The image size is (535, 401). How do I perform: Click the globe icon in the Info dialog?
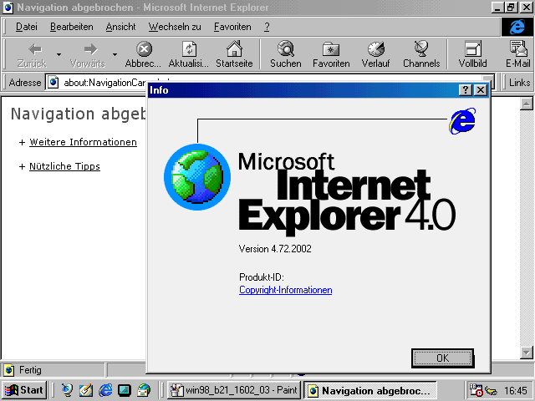click(197, 177)
